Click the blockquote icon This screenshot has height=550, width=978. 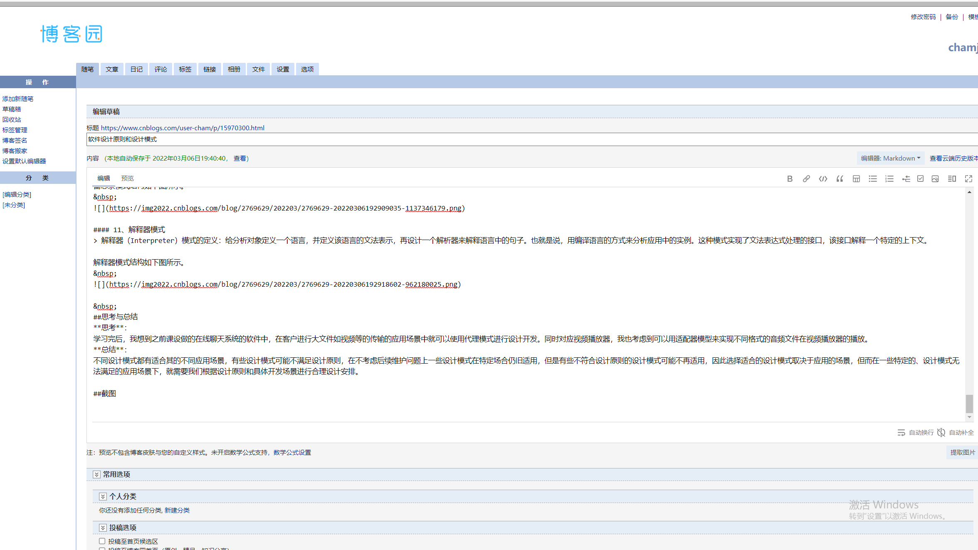tap(840, 179)
